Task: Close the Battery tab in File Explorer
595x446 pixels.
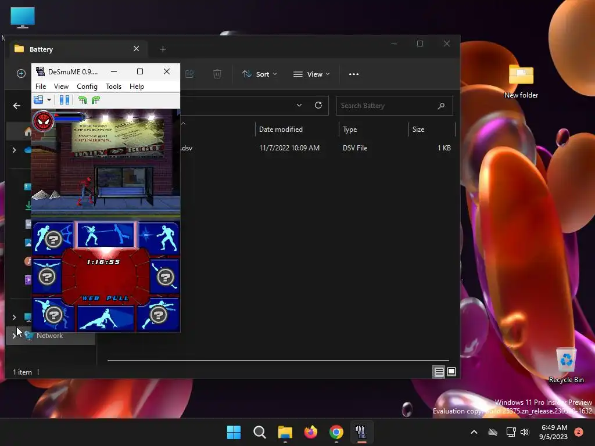Action: coord(136,49)
